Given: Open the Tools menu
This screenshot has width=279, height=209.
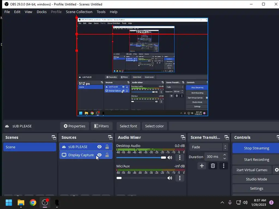Looking at the screenshot, I should (101, 12).
